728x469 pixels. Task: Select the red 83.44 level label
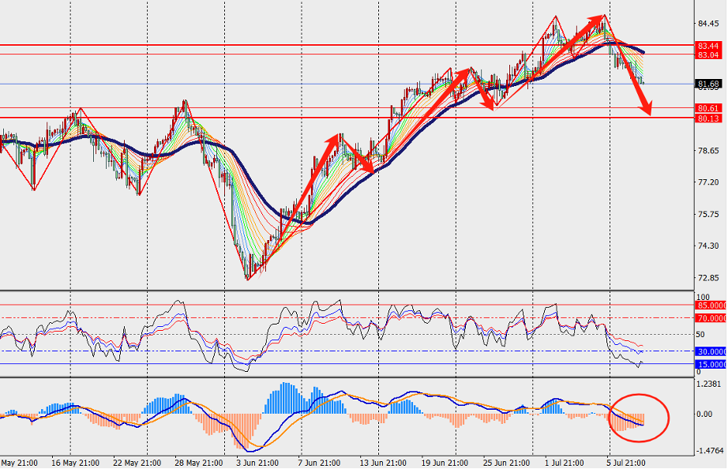pos(708,46)
